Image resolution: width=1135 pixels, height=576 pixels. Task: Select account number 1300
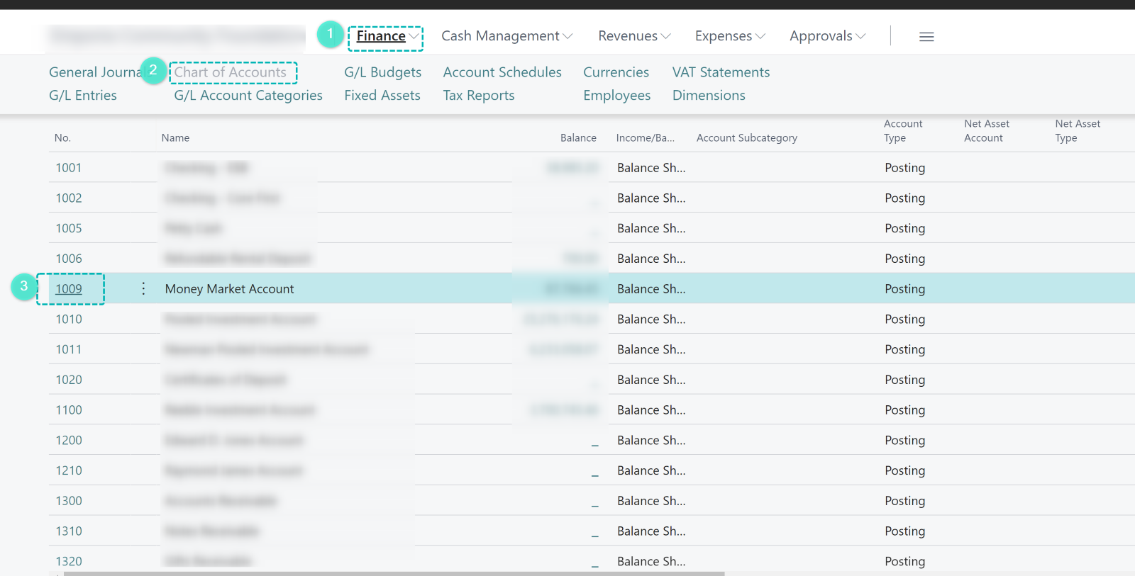coord(69,501)
